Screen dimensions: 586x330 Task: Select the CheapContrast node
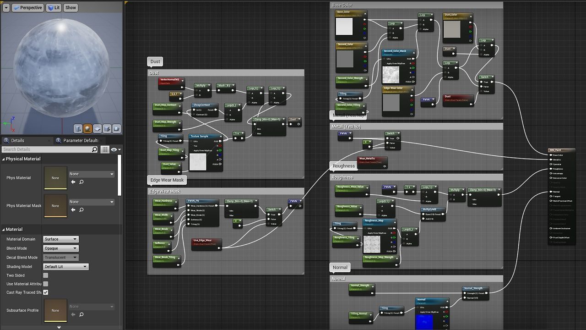205,110
